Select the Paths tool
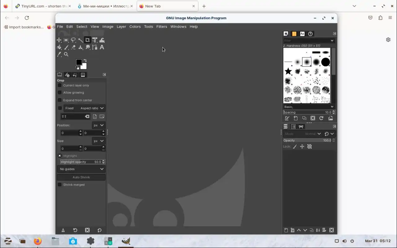The height and width of the screenshot is (248, 397). tap(95, 47)
